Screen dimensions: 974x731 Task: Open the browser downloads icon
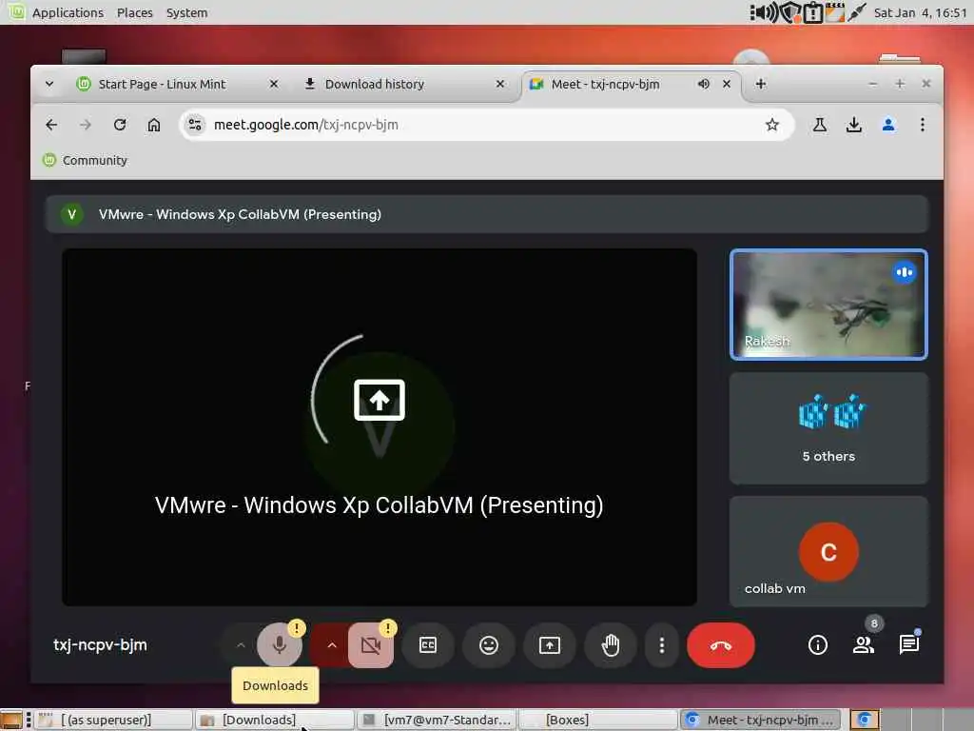[x=854, y=125]
